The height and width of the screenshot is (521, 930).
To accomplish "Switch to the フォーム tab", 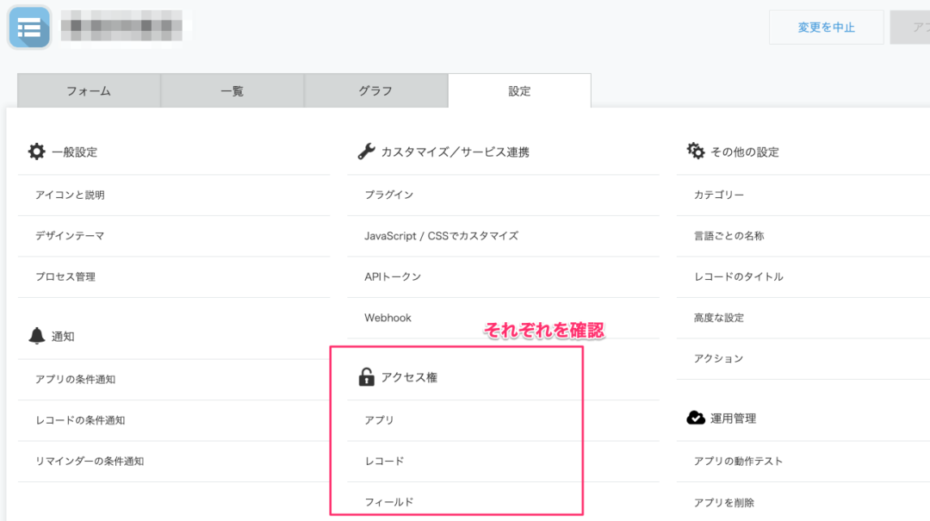I will point(89,90).
